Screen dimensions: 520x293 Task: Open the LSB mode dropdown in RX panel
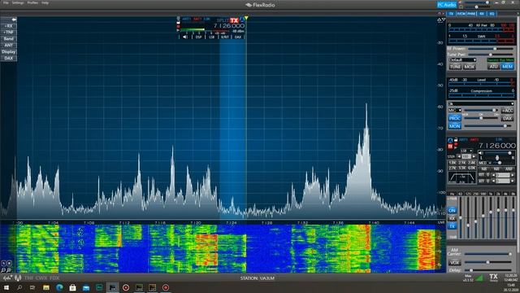point(466,151)
